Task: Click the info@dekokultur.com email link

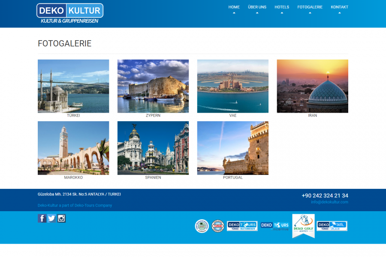Action: pos(329,202)
